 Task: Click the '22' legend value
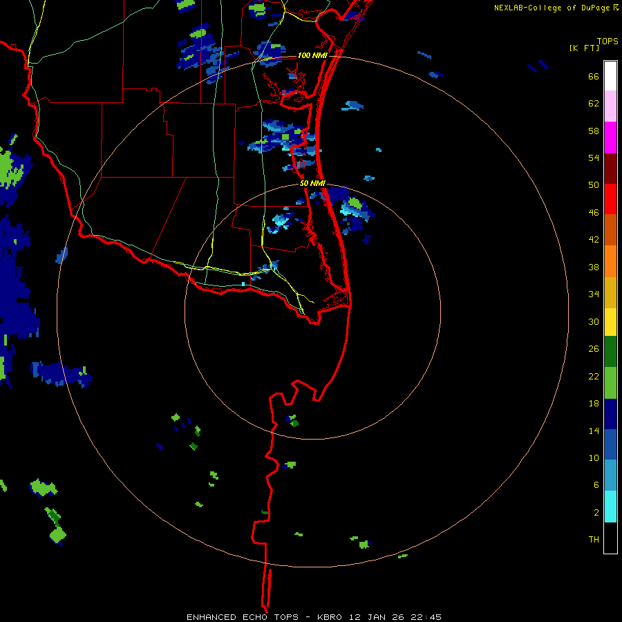(x=594, y=377)
